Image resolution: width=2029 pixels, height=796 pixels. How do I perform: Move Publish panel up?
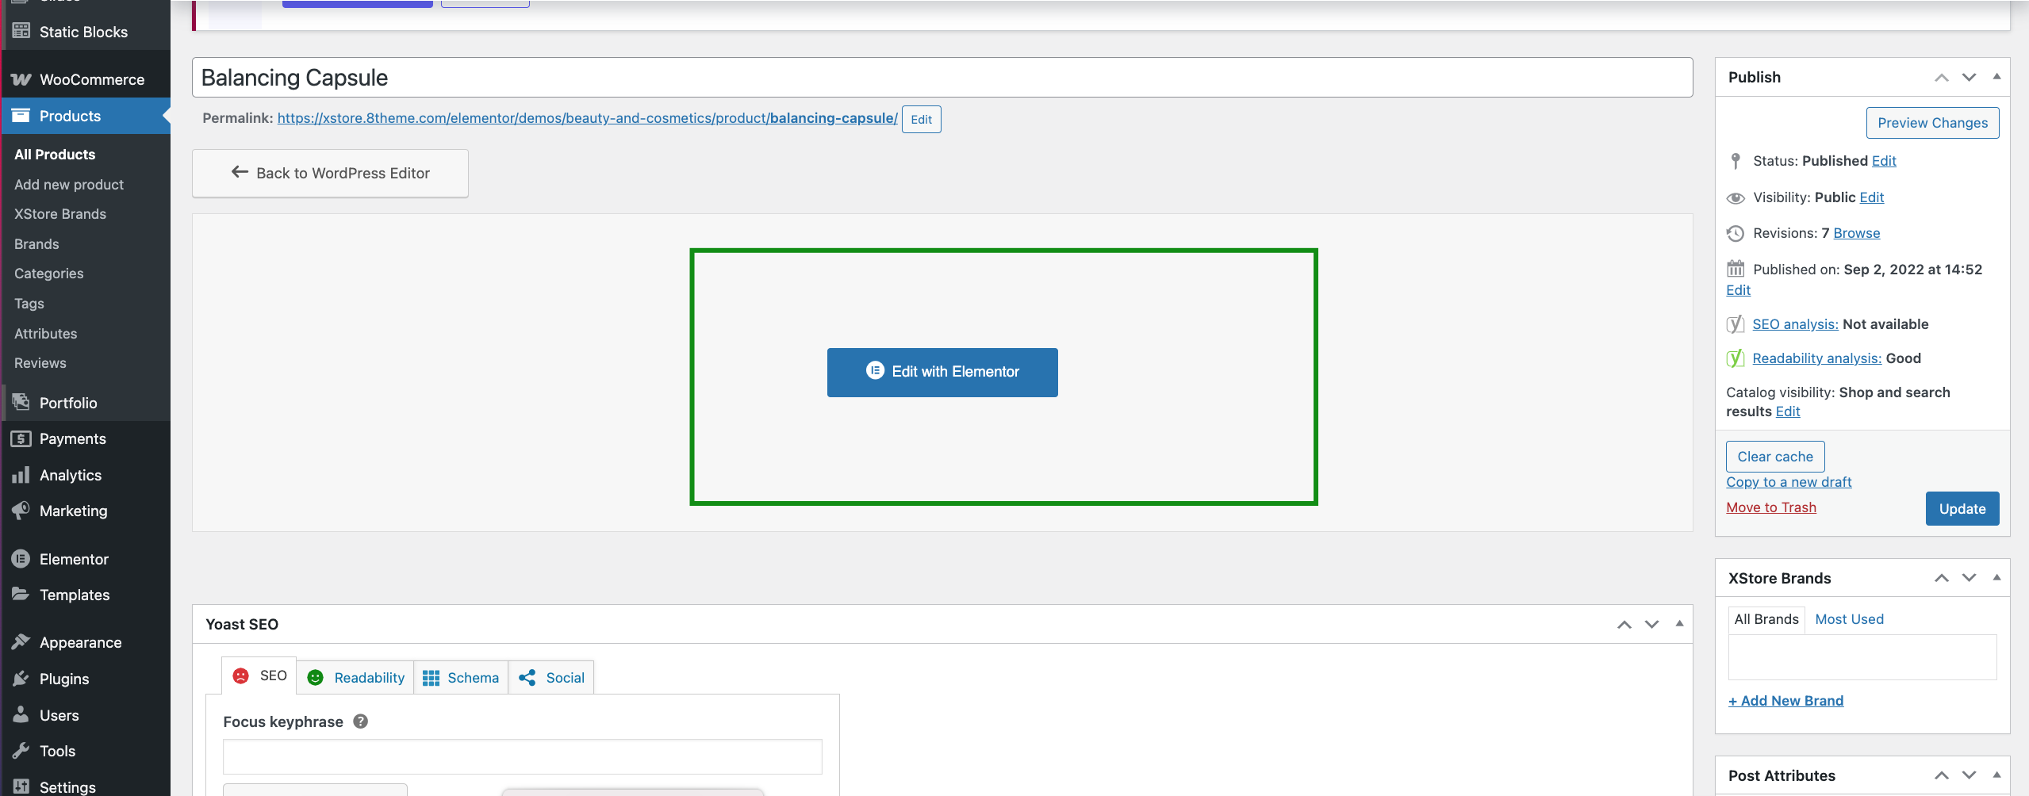click(x=1941, y=77)
